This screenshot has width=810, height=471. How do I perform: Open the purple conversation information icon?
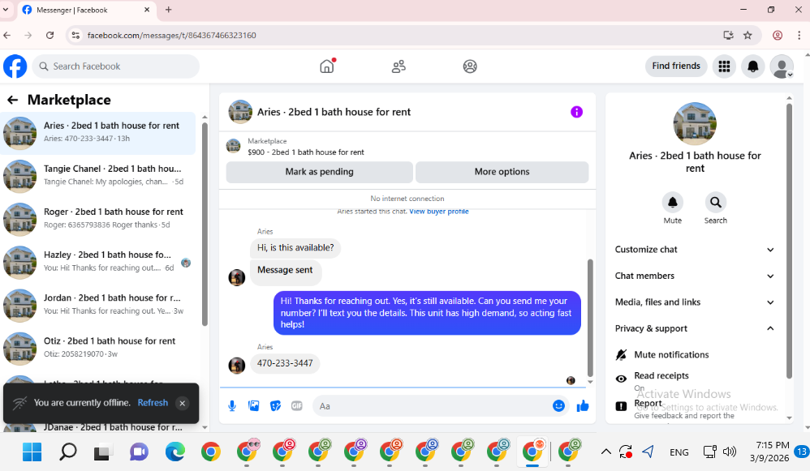576,112
